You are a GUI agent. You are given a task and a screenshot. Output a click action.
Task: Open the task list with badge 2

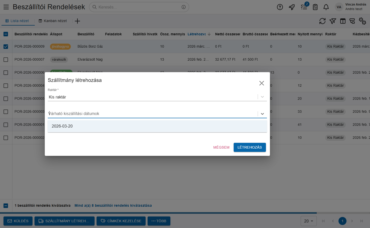coord(304,7)
